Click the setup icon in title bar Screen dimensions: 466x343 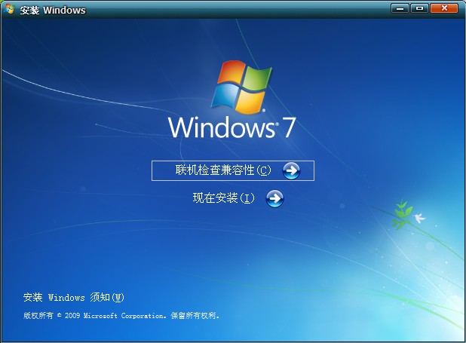point(9,9)
